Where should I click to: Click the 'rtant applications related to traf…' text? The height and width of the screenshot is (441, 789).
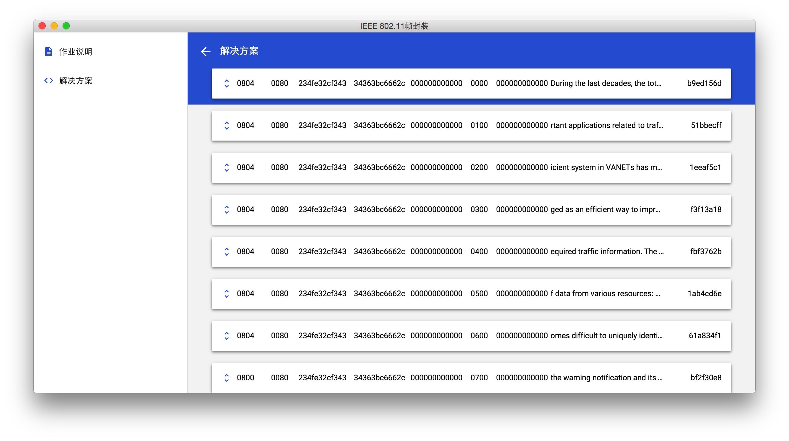[x=606, y=126]
